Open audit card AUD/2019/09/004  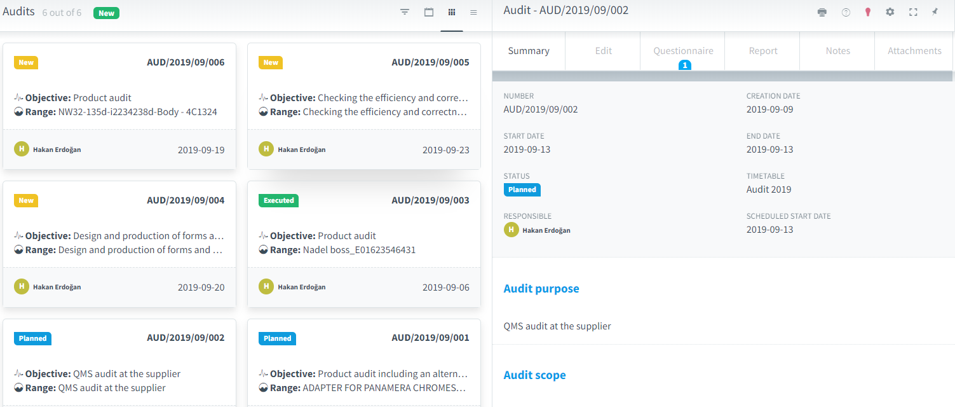coord(119,244)
